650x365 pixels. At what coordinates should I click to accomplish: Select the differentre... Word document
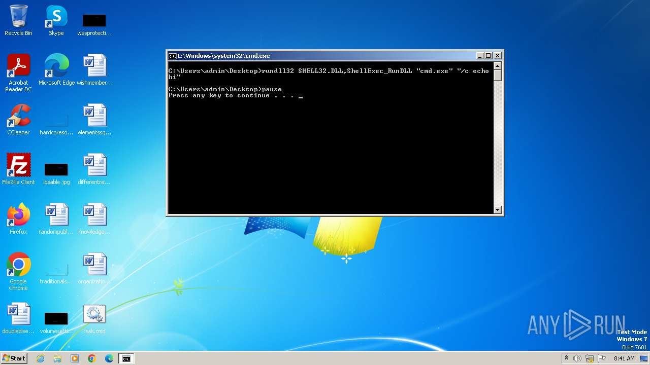coord(94,169)
